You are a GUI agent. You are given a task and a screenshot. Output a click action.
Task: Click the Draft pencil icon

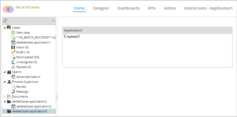[13, 52]
